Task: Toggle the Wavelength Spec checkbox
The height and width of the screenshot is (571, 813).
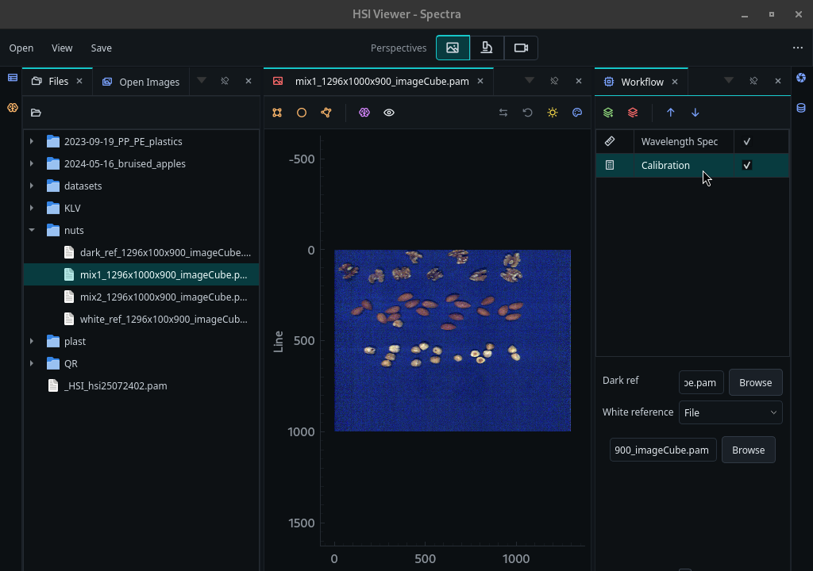Action: tap(747, 141)
